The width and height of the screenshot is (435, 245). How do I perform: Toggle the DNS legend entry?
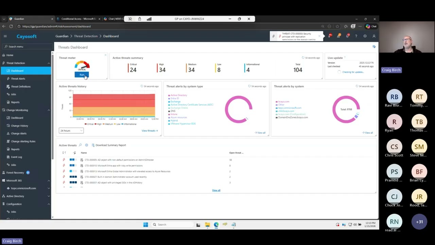coord(172,111)
